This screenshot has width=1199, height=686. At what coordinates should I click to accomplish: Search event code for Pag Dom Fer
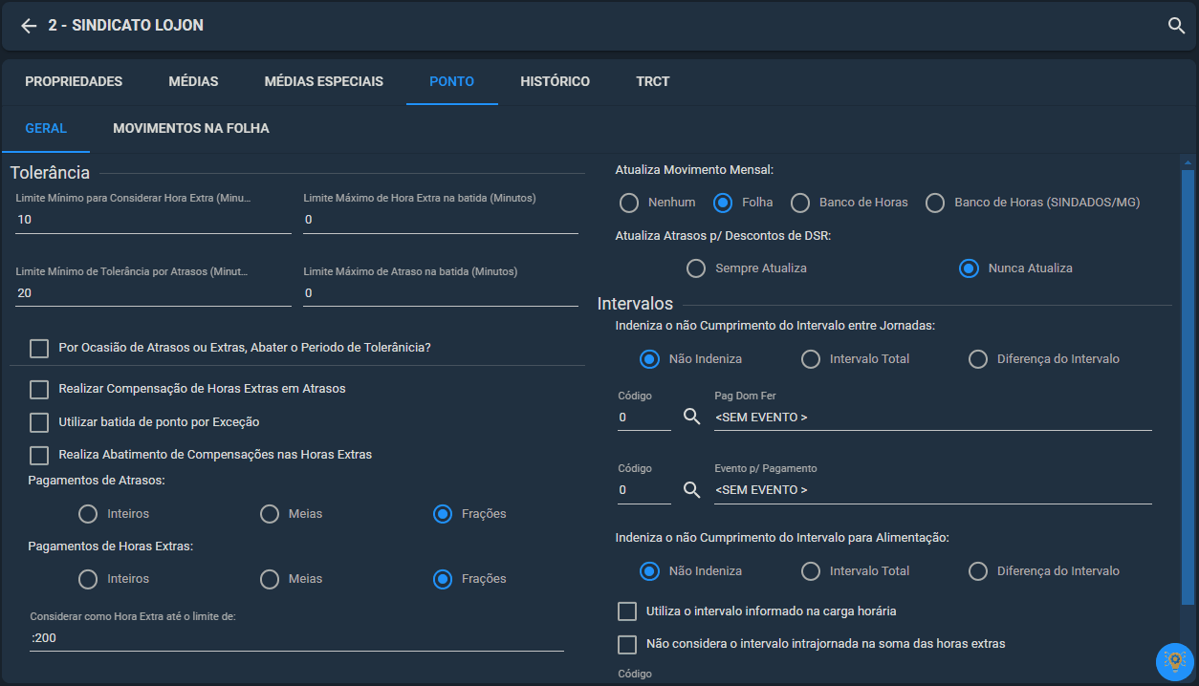tap(692, 417)
